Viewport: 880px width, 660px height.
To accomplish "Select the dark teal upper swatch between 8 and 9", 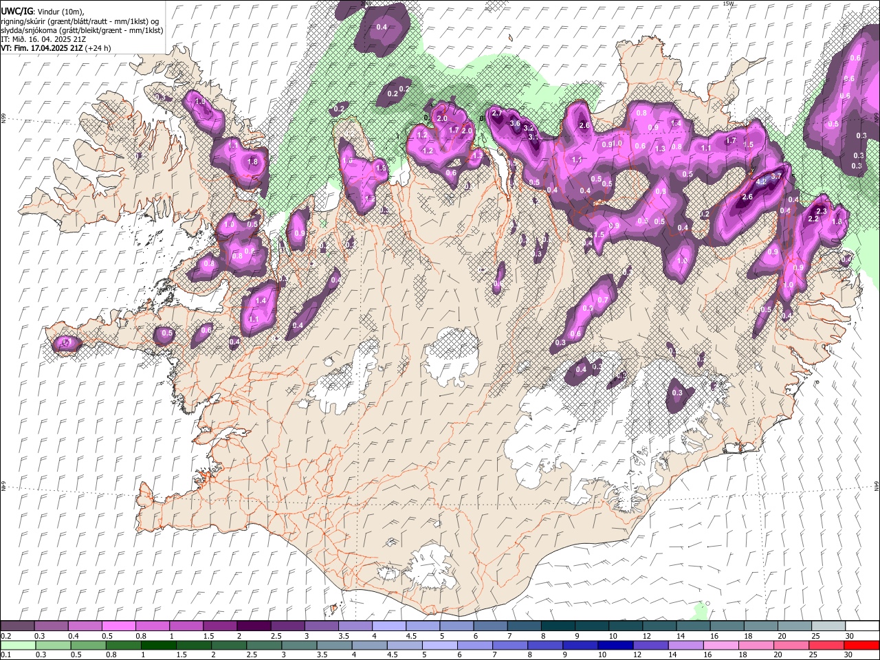I will [x=558, y=626].
